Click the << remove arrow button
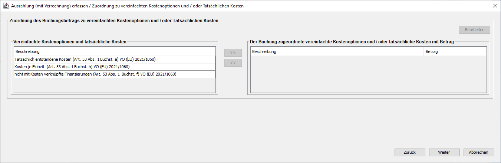The image size is (501, 163). pos(233,63)
